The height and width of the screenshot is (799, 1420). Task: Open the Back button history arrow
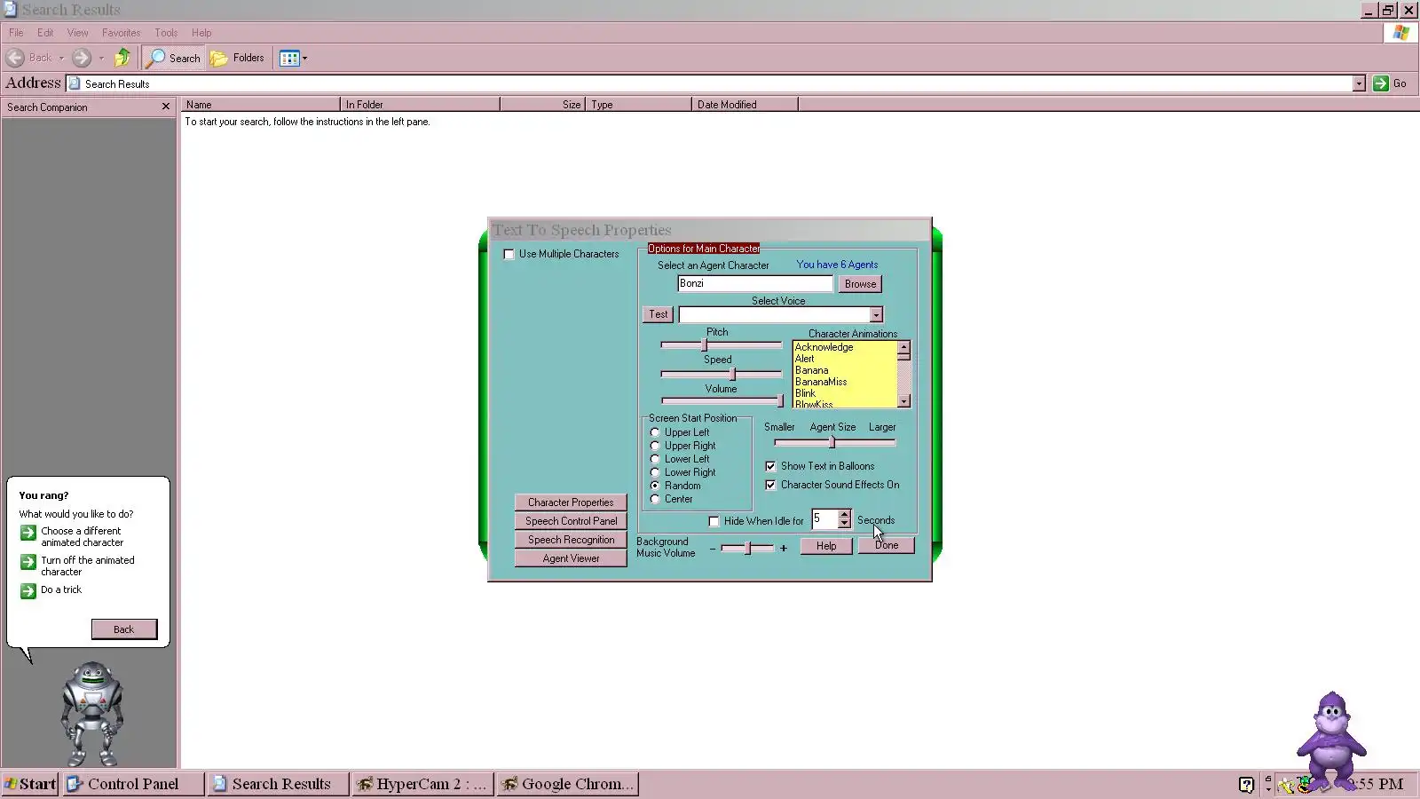(x=61, y=58)
